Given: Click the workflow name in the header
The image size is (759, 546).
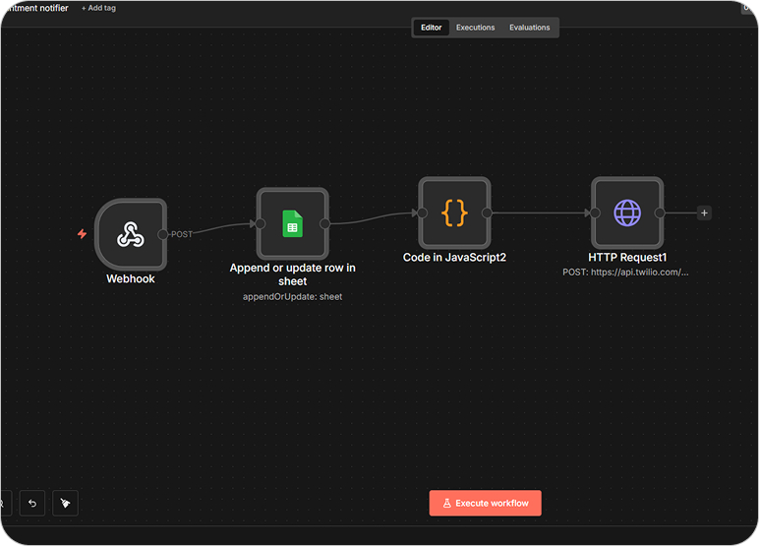Looking at the screenshot, I should point(34,8).
